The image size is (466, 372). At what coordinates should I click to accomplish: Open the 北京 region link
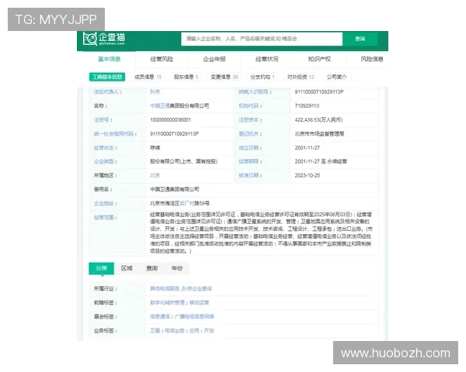tap(155, 175)
